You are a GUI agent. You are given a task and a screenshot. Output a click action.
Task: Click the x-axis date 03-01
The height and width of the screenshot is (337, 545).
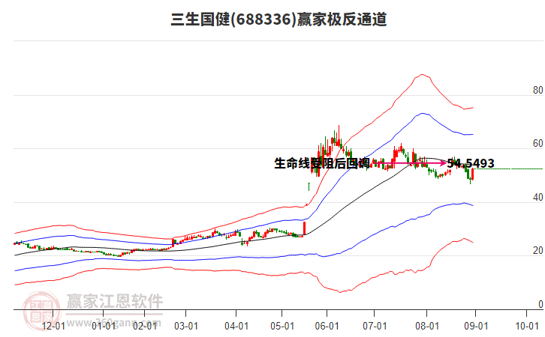[x=186, y=327]
